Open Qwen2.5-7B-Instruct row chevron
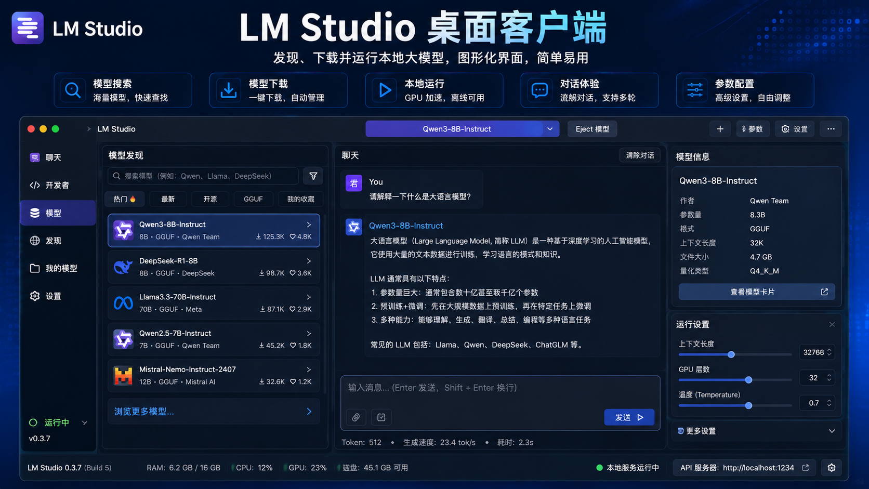 pos(309,334)
